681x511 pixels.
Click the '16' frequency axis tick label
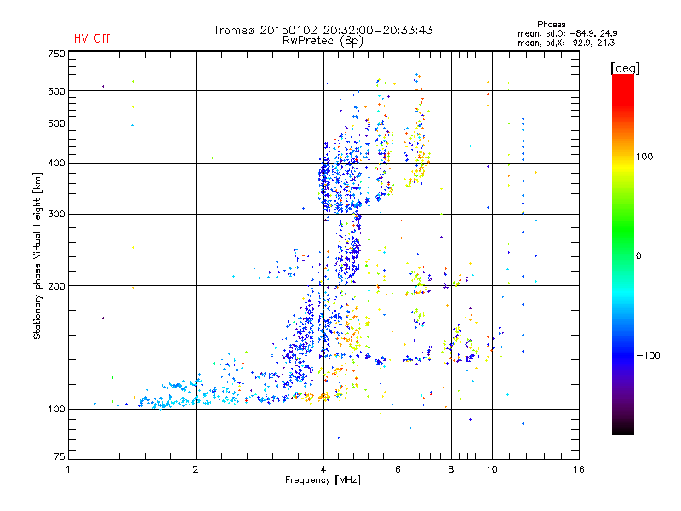[x=579, y=469]
